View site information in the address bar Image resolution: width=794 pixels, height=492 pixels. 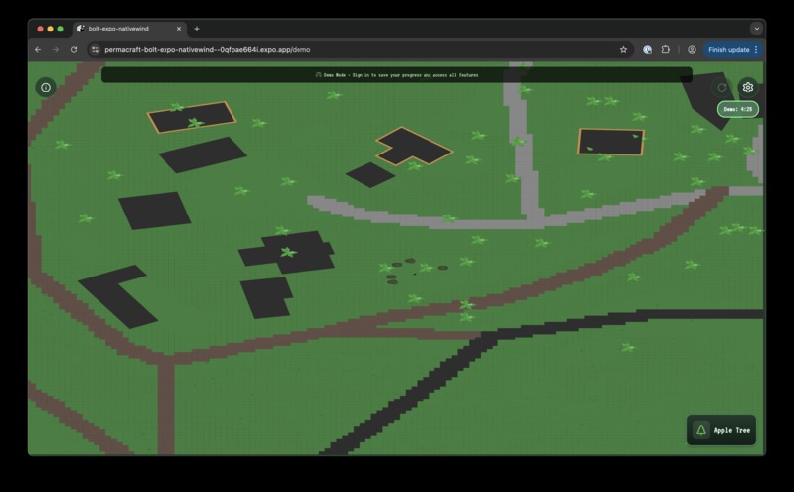click(x=95, y=49)
